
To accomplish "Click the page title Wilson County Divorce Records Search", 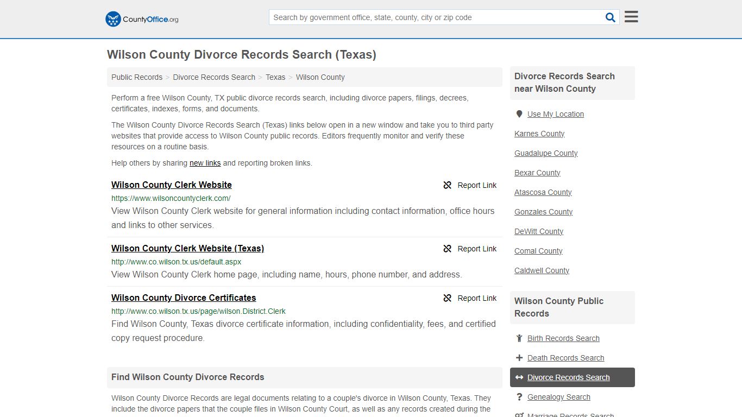I will pyautogui.click(x=242, y=55).
